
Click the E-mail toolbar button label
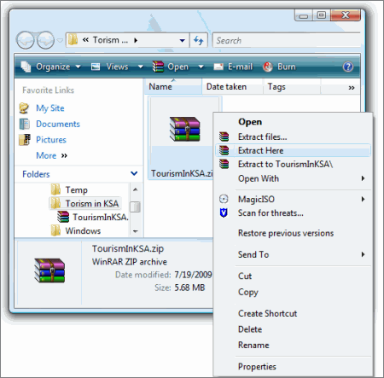[240, 67]
